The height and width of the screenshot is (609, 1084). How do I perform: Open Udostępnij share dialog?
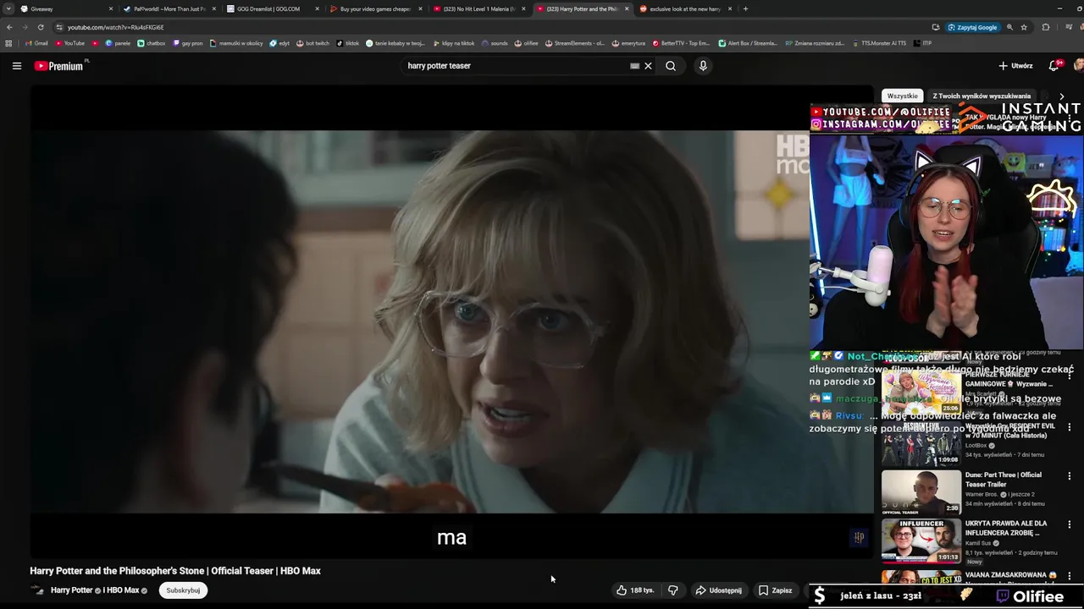coord(718,590)
